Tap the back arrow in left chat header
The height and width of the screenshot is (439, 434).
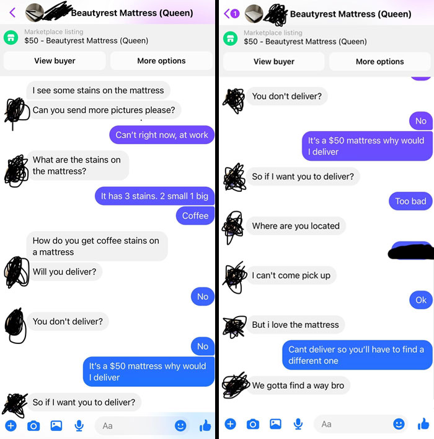pyautogui.click(x=12, y=12)
